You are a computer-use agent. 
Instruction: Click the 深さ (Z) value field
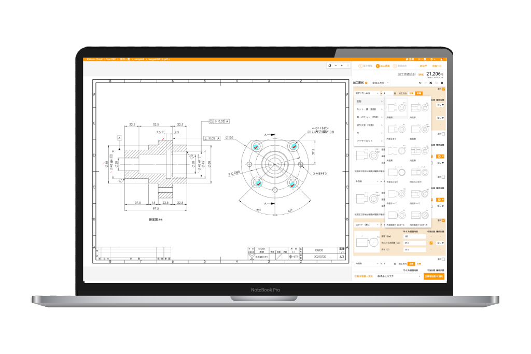414,250
